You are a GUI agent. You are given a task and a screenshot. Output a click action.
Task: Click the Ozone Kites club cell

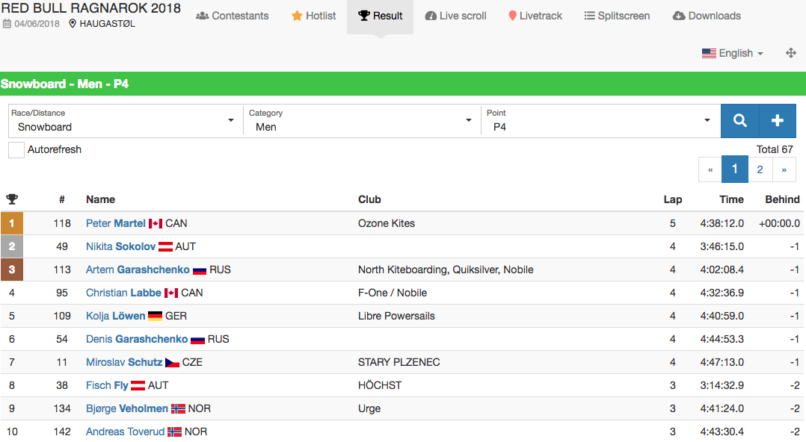[387, 223]
